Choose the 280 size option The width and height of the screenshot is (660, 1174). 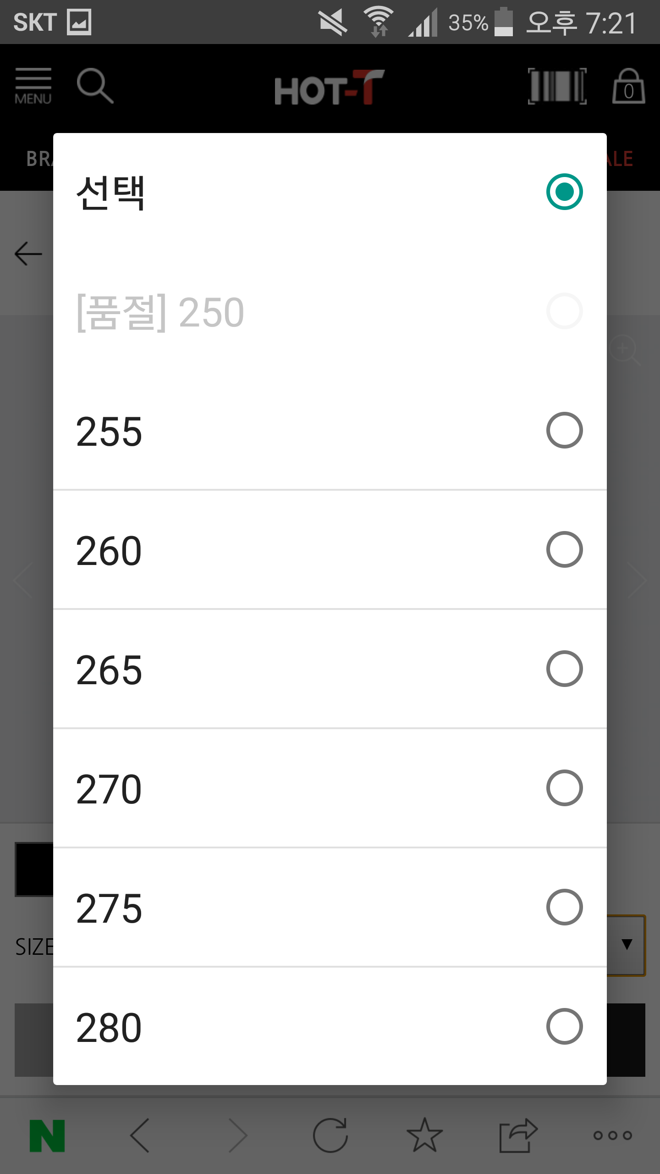tap(330, 1026)
